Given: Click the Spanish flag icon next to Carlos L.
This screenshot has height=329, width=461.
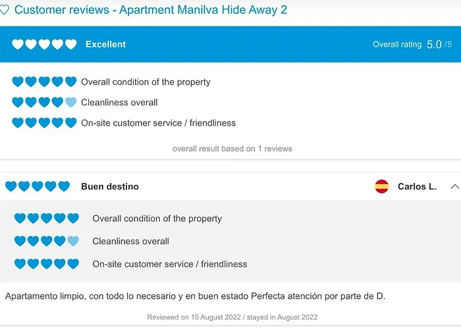Looking at the screenshot, I should (381, 186).
